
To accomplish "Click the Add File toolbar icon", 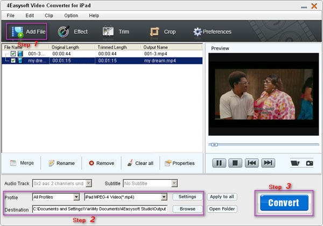I will tap(17, 32).
